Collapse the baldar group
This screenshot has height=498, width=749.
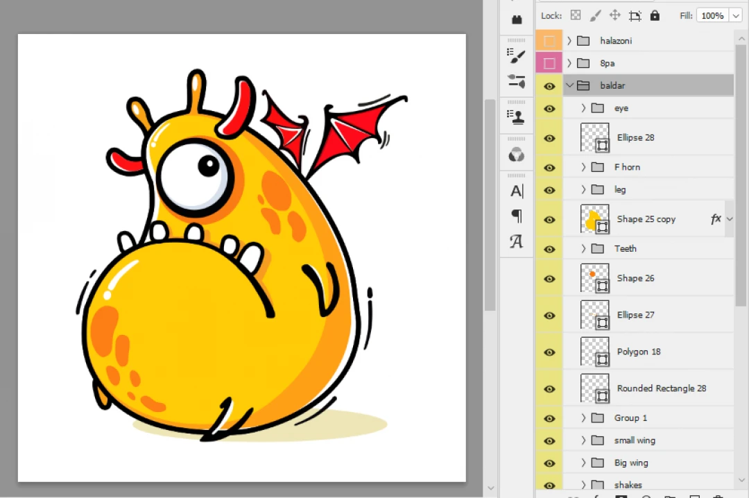coord(570,85)
